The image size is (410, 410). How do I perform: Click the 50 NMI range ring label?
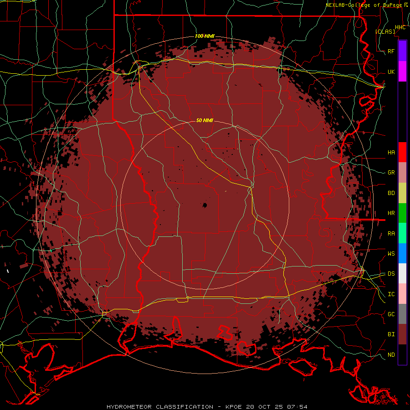click(205, 120)
